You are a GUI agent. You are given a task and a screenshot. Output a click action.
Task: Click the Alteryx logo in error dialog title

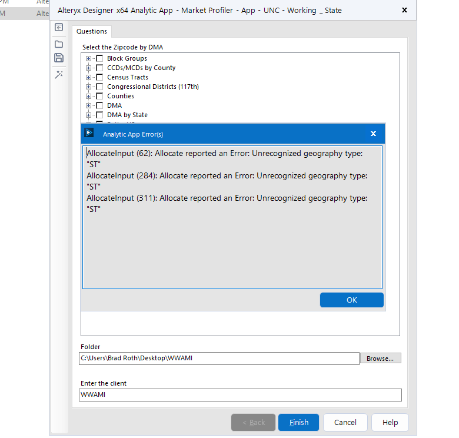tap(89, 132)
